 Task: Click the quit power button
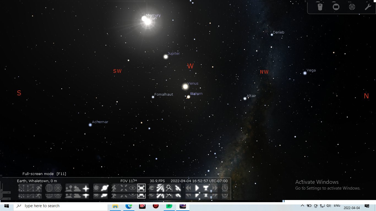(x=225, y=188)
